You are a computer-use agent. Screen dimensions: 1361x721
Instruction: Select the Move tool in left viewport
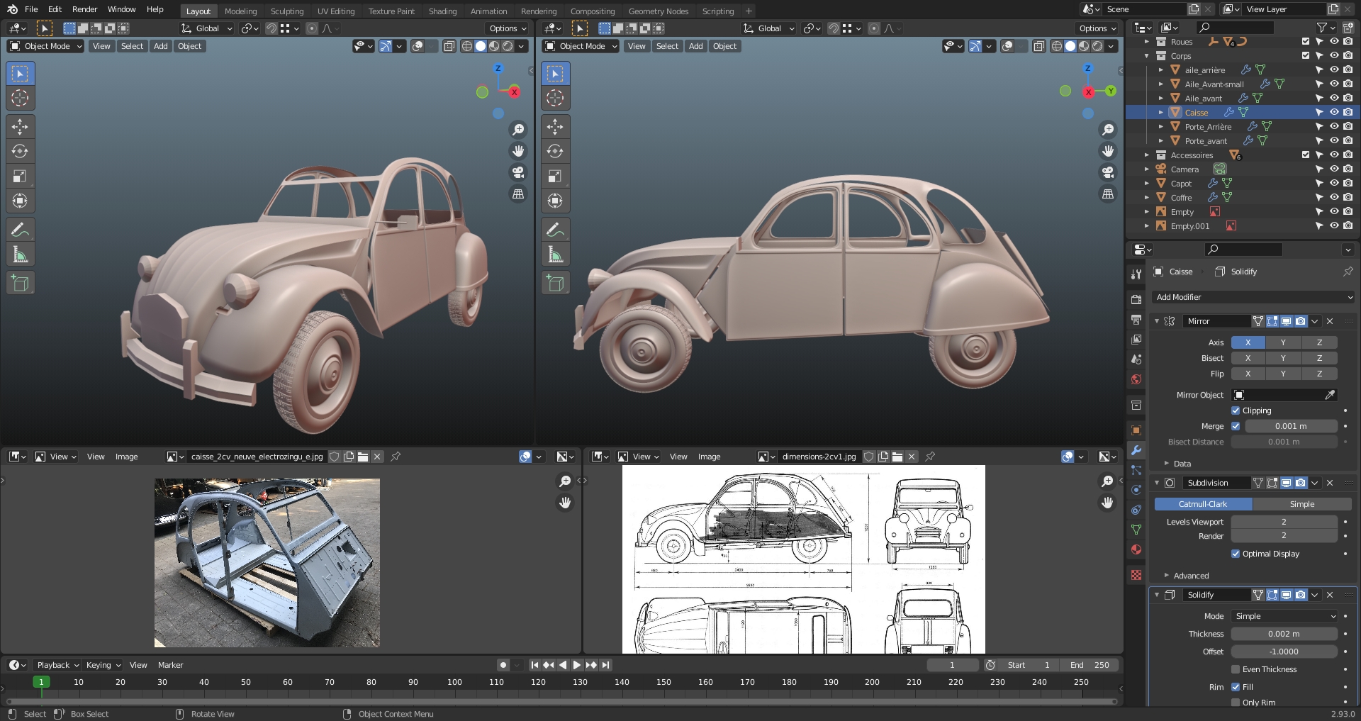[x=20, y=127]
